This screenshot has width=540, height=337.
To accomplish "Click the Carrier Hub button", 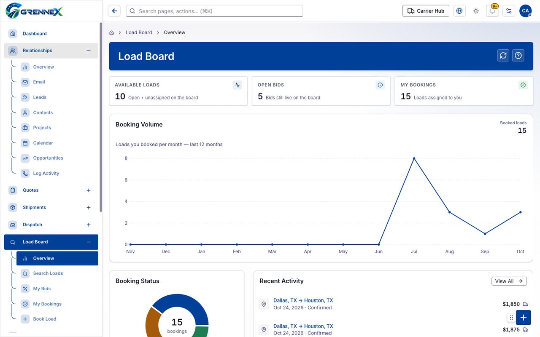I will [x=426, y=11].
